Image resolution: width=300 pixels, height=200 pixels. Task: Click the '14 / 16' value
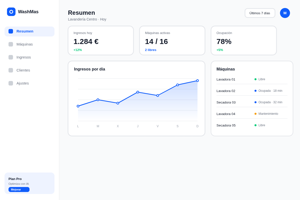click(156, 41)
